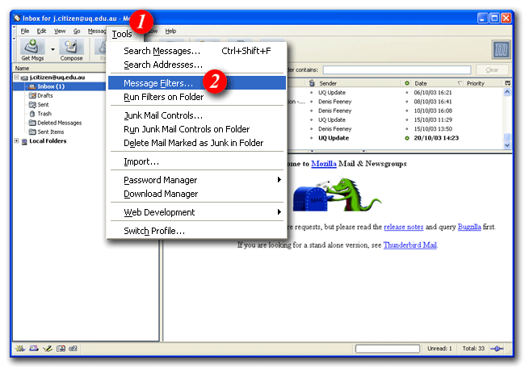Click the column picker icon in message list
525x368 pixels.
[x=507, y=83]
